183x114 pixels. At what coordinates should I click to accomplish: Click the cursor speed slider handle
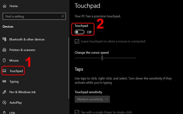tap(102, 58)
